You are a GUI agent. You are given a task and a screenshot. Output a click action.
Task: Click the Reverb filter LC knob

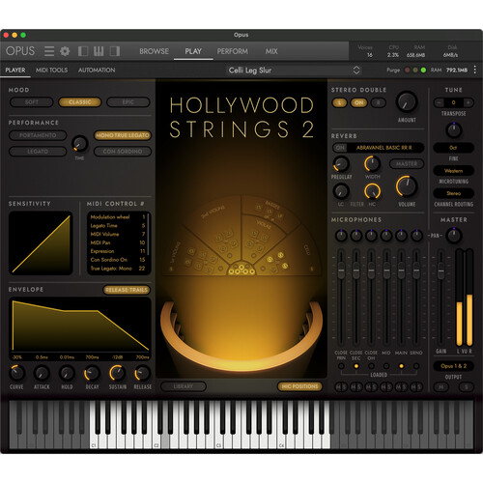pyautogui.click(x=341, y=191)
